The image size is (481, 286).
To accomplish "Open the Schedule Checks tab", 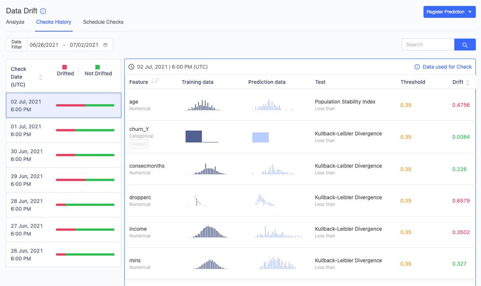I will pyautogui.click(x=103, y=22).
